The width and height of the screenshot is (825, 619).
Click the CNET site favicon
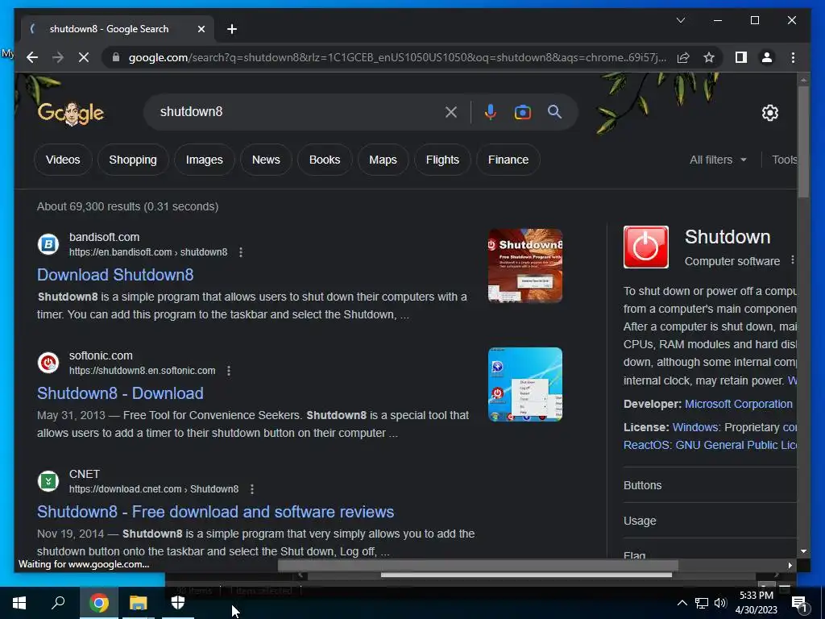(48, 481)
